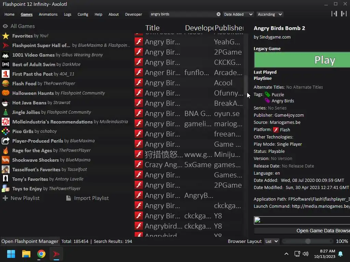Switch to the Animations tab

pos(48,14)
